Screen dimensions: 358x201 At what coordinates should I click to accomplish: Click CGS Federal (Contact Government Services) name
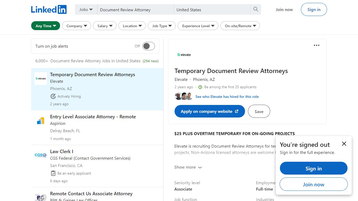tap(90, 158)
